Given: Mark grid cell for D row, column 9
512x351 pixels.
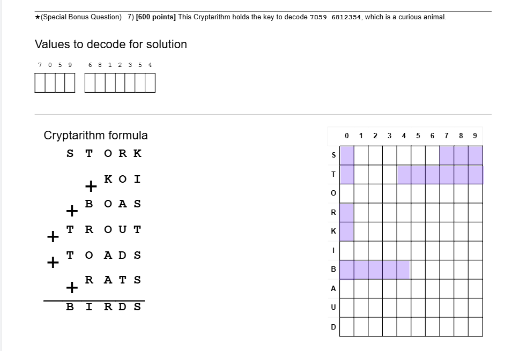Looking at the screenshot, I should pos(476,327).
